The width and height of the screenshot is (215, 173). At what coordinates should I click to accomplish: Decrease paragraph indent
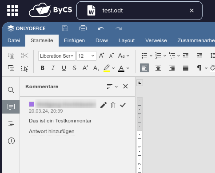click(186, 56)
